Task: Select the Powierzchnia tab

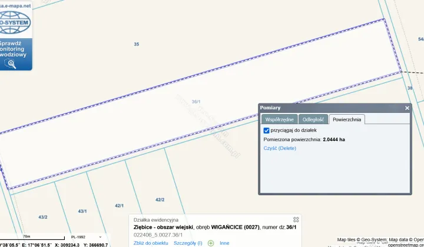Action: tap(347, 119)
